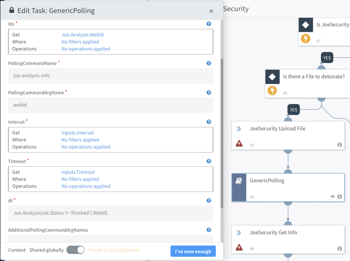This screenshot has width=350, height=261.
Task: Click help icon next to Timeout
Action: [x=209, y=161]
